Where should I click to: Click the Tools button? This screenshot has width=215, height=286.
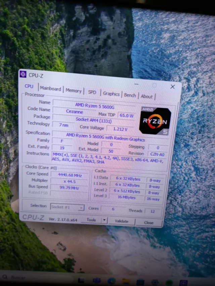coord(91,220)
